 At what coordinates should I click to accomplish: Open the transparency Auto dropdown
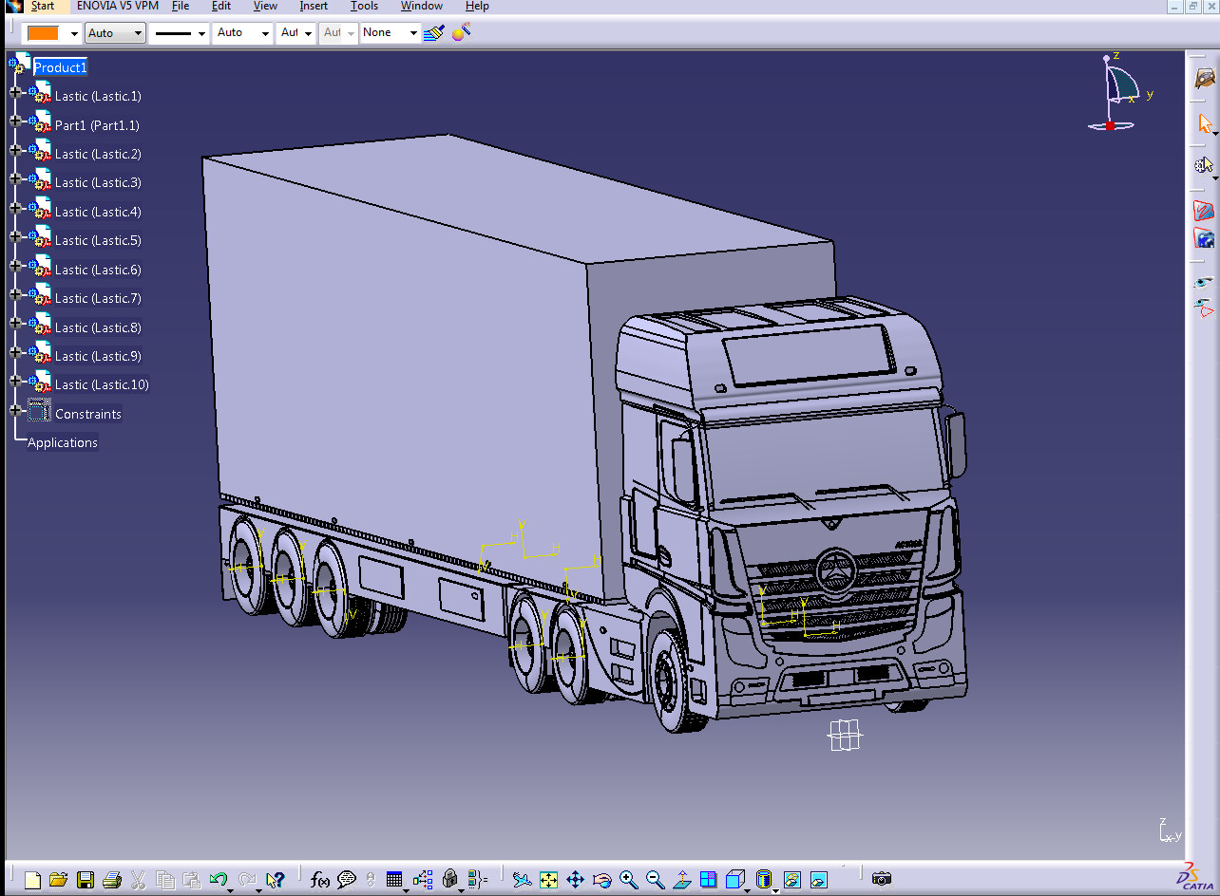pyautogui.click(x=115, y=33)
